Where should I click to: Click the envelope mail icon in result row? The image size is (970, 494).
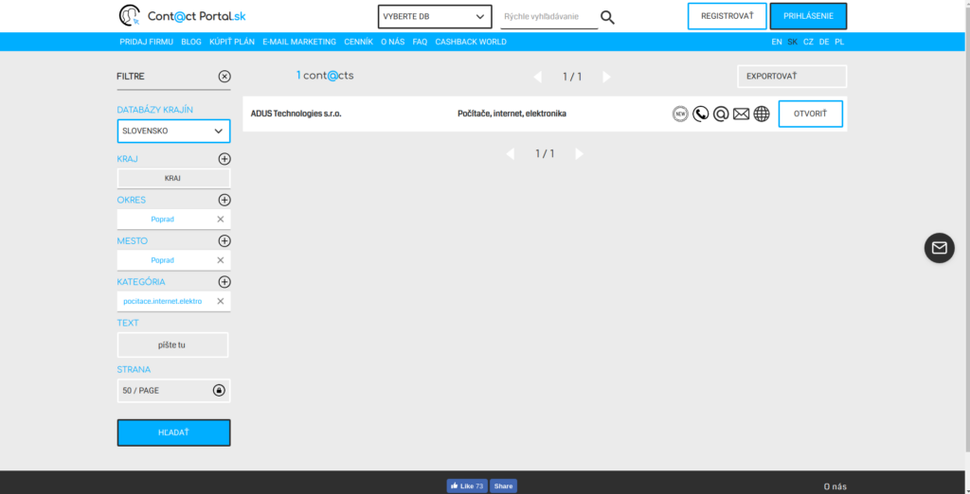point(741,114)
